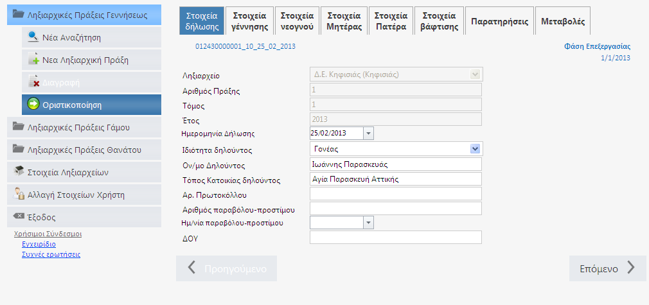The height and width of the screenshot is (305, 649).
Task: Click the folder icon beside Ληξιαρχικές Πράξεις Θανάτου
Action: [x=18, y=150]
